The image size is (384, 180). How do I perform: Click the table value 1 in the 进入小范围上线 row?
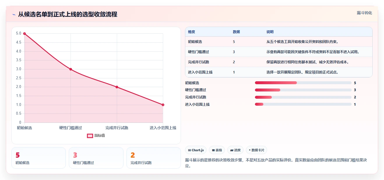(234, 72)
